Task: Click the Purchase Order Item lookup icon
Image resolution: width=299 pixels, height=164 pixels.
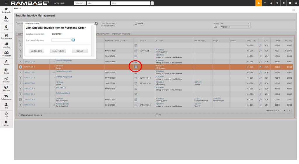Action: coord(73,40)
